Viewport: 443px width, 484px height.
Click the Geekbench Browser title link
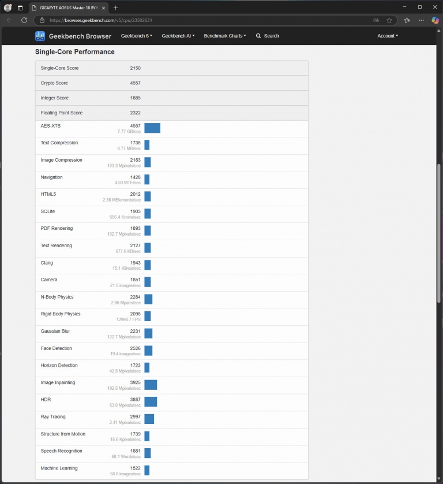pyautogui.click(x=80, y=36)
